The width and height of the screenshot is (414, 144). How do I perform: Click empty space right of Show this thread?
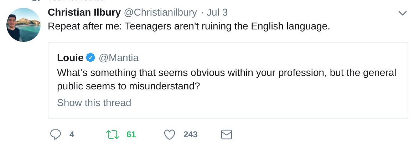(x=267, y=103)
